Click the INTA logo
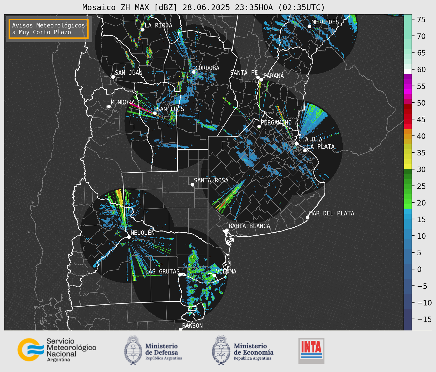 311,351
